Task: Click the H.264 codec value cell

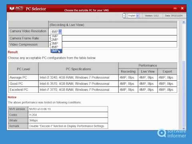Action: 68,115
